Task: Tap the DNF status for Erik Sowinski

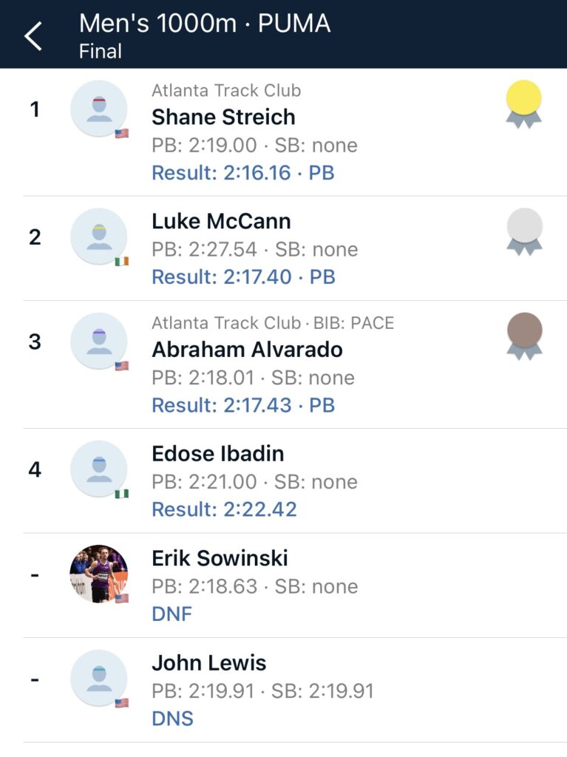Action: point(172,614)
